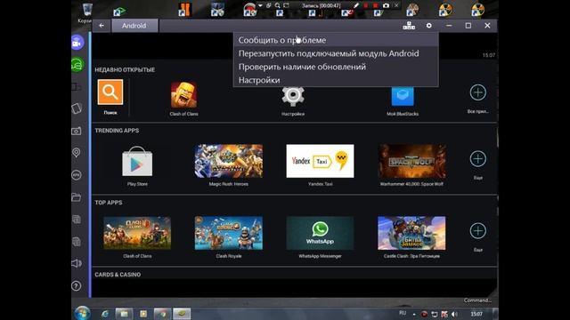Click the 'CARDS & CASINO' section heading
570x320 pixels.
click(118, 275)
